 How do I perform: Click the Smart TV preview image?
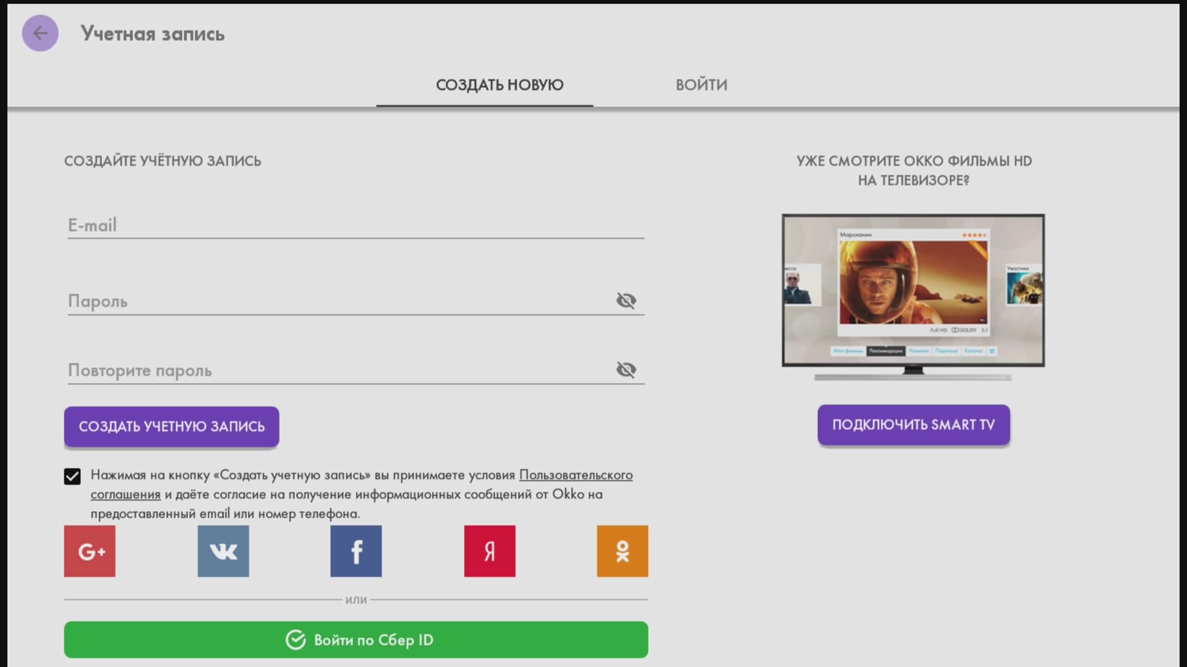(x=913, y=297)
